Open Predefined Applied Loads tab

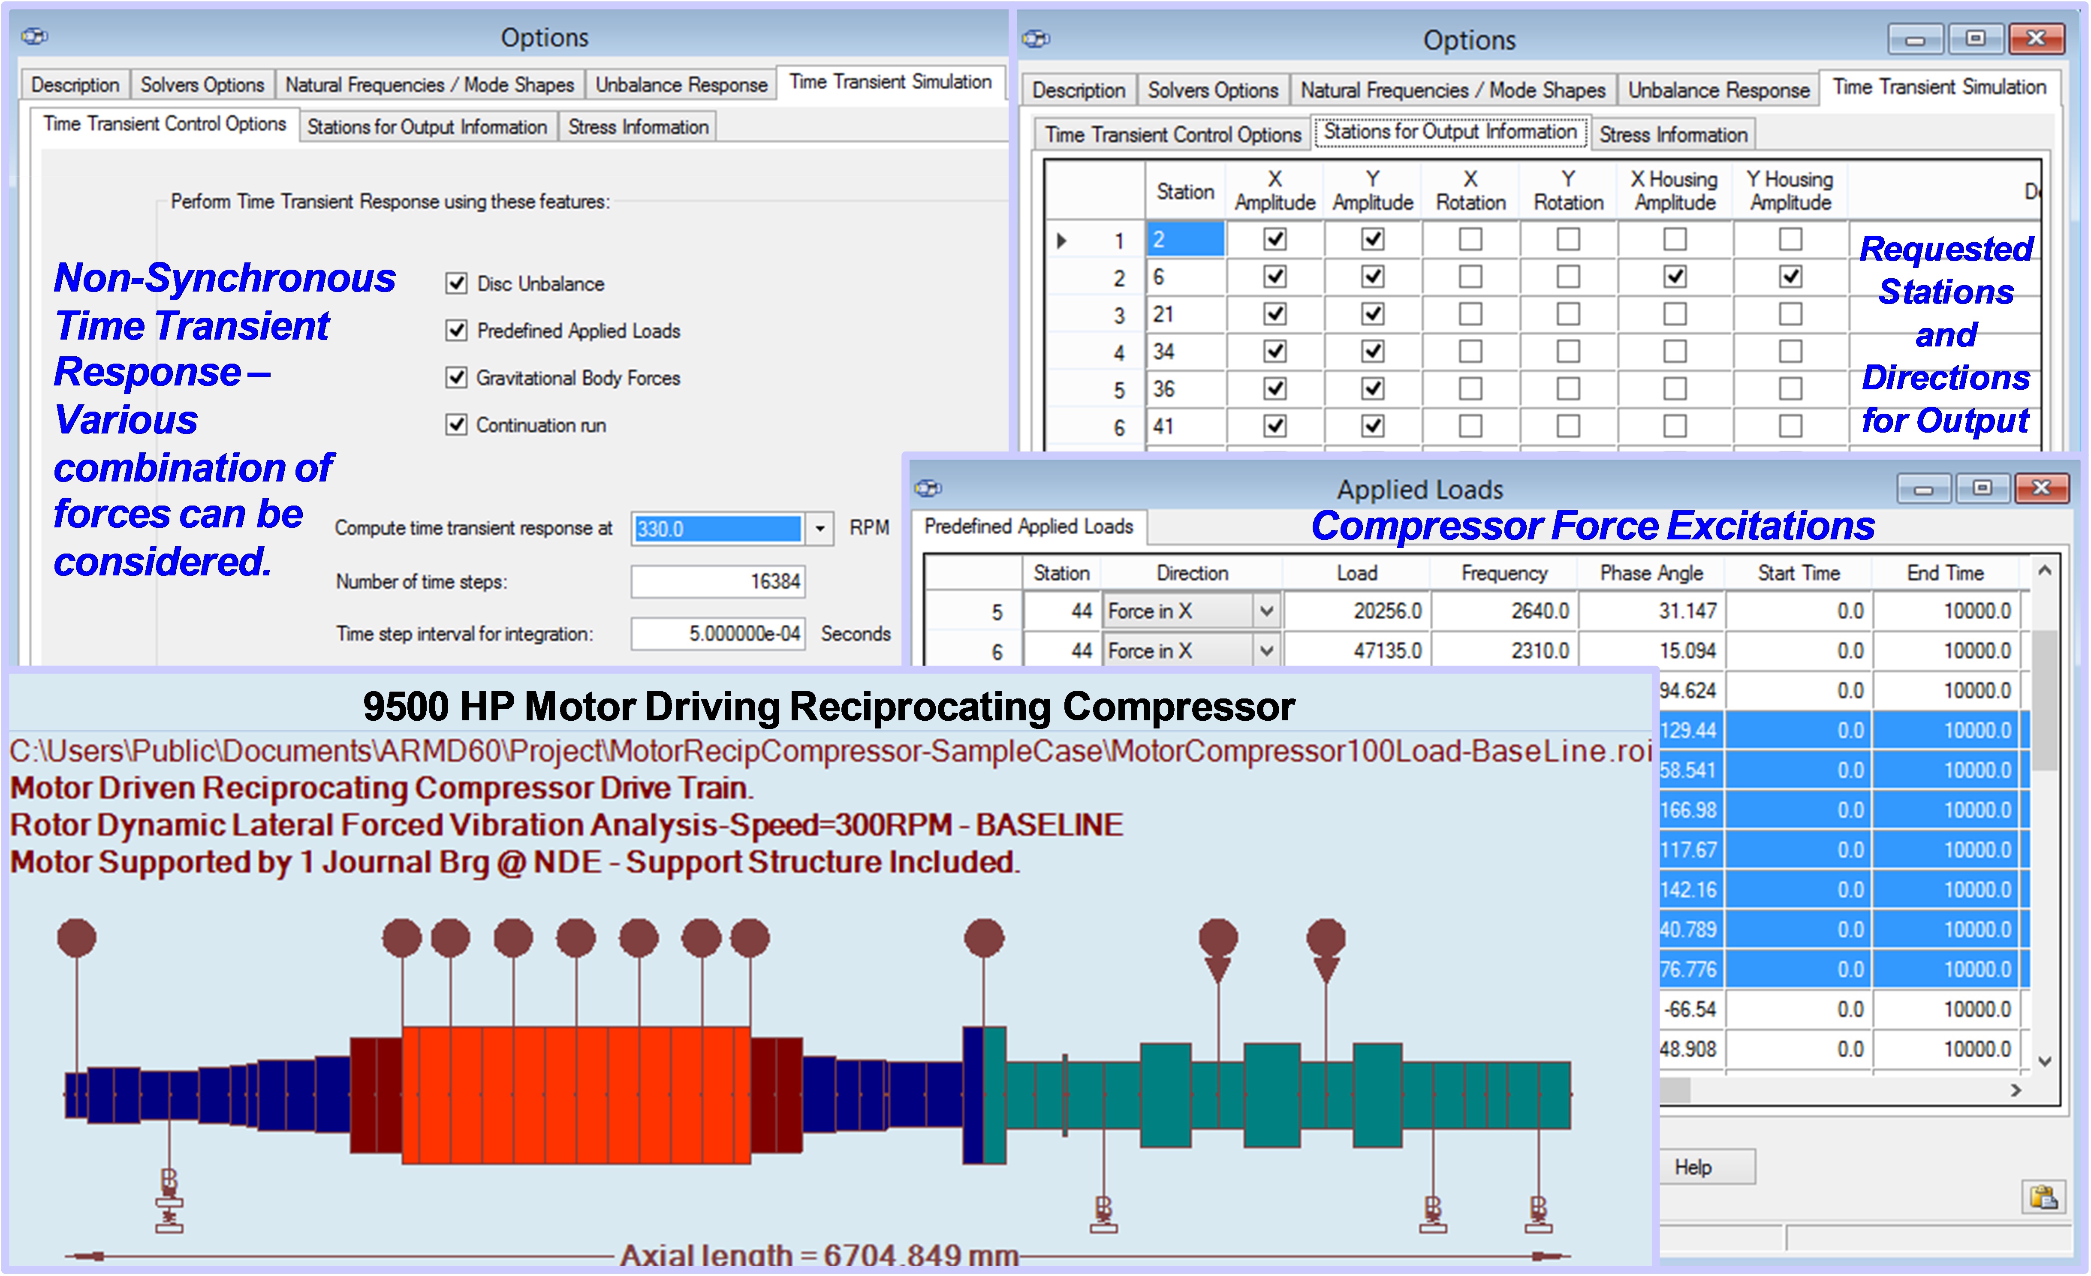[1028, 526]
